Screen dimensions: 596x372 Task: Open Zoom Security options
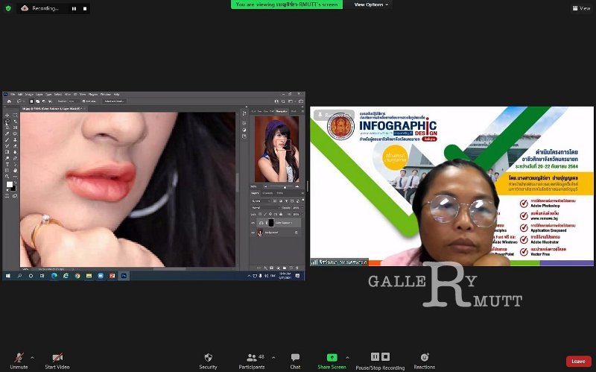pyautogui.click(x=208, y=359)
